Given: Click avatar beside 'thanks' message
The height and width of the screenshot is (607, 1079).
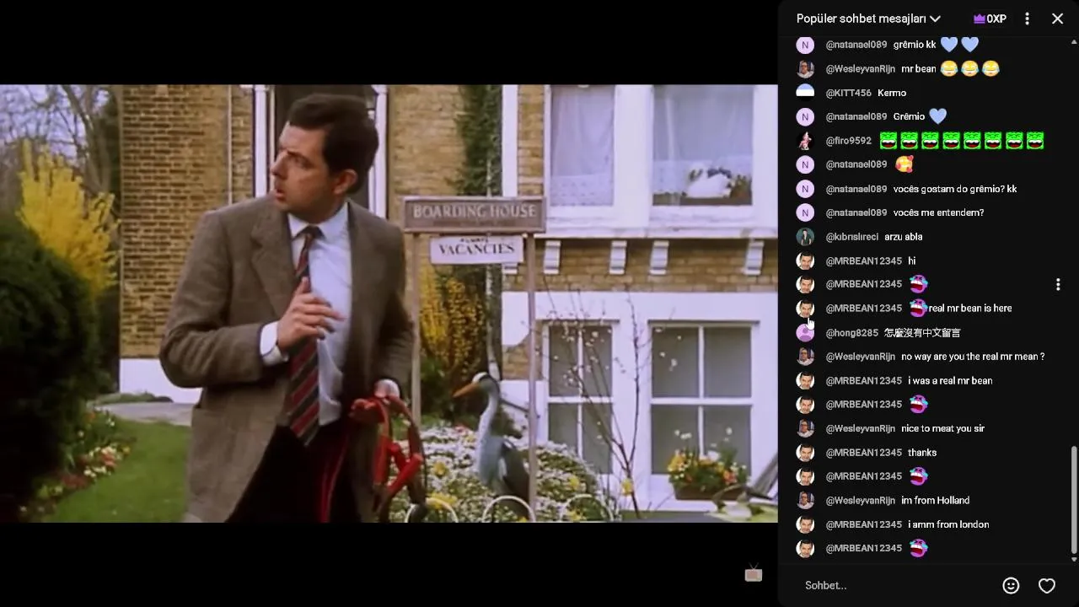Looking at the screenshot, I should (x=805, y=453).
